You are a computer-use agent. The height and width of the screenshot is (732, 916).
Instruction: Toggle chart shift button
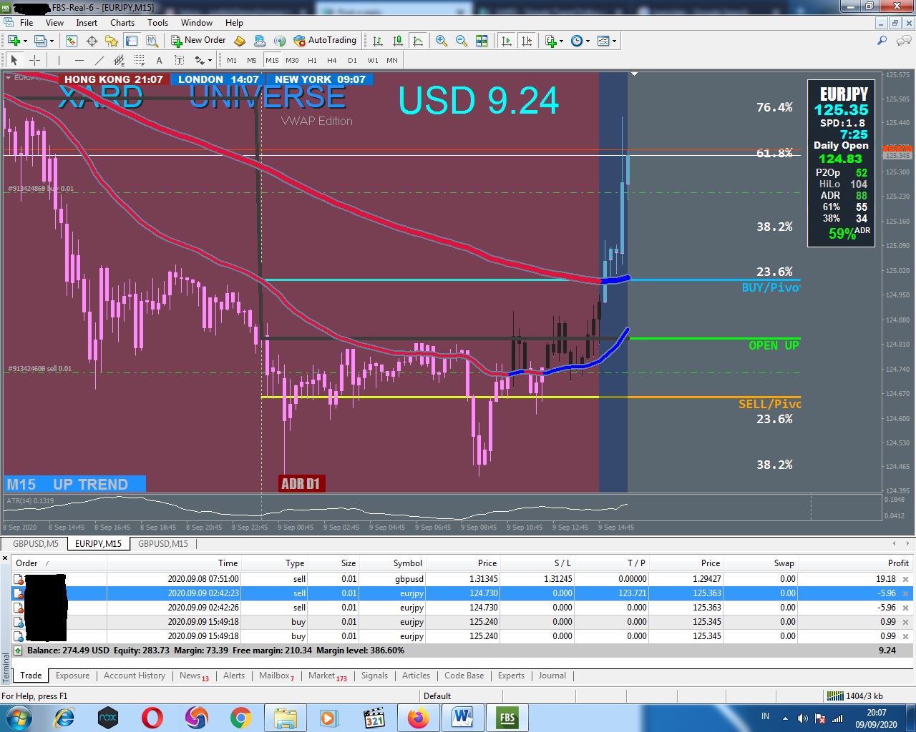click(x=527, y=41)
